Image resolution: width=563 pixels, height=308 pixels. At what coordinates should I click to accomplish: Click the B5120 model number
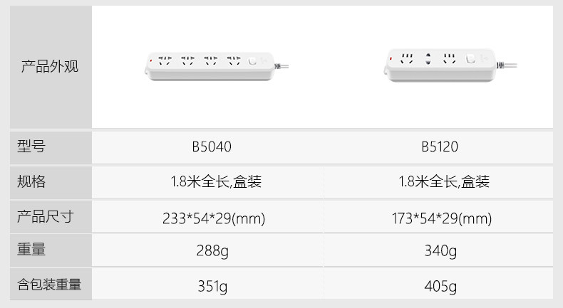pyautogui.click(x=440, y=147)
